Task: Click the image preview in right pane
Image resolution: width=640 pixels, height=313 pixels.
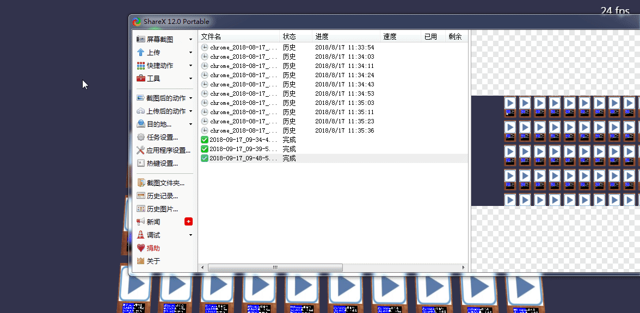Action: click(x=556, y=151)
